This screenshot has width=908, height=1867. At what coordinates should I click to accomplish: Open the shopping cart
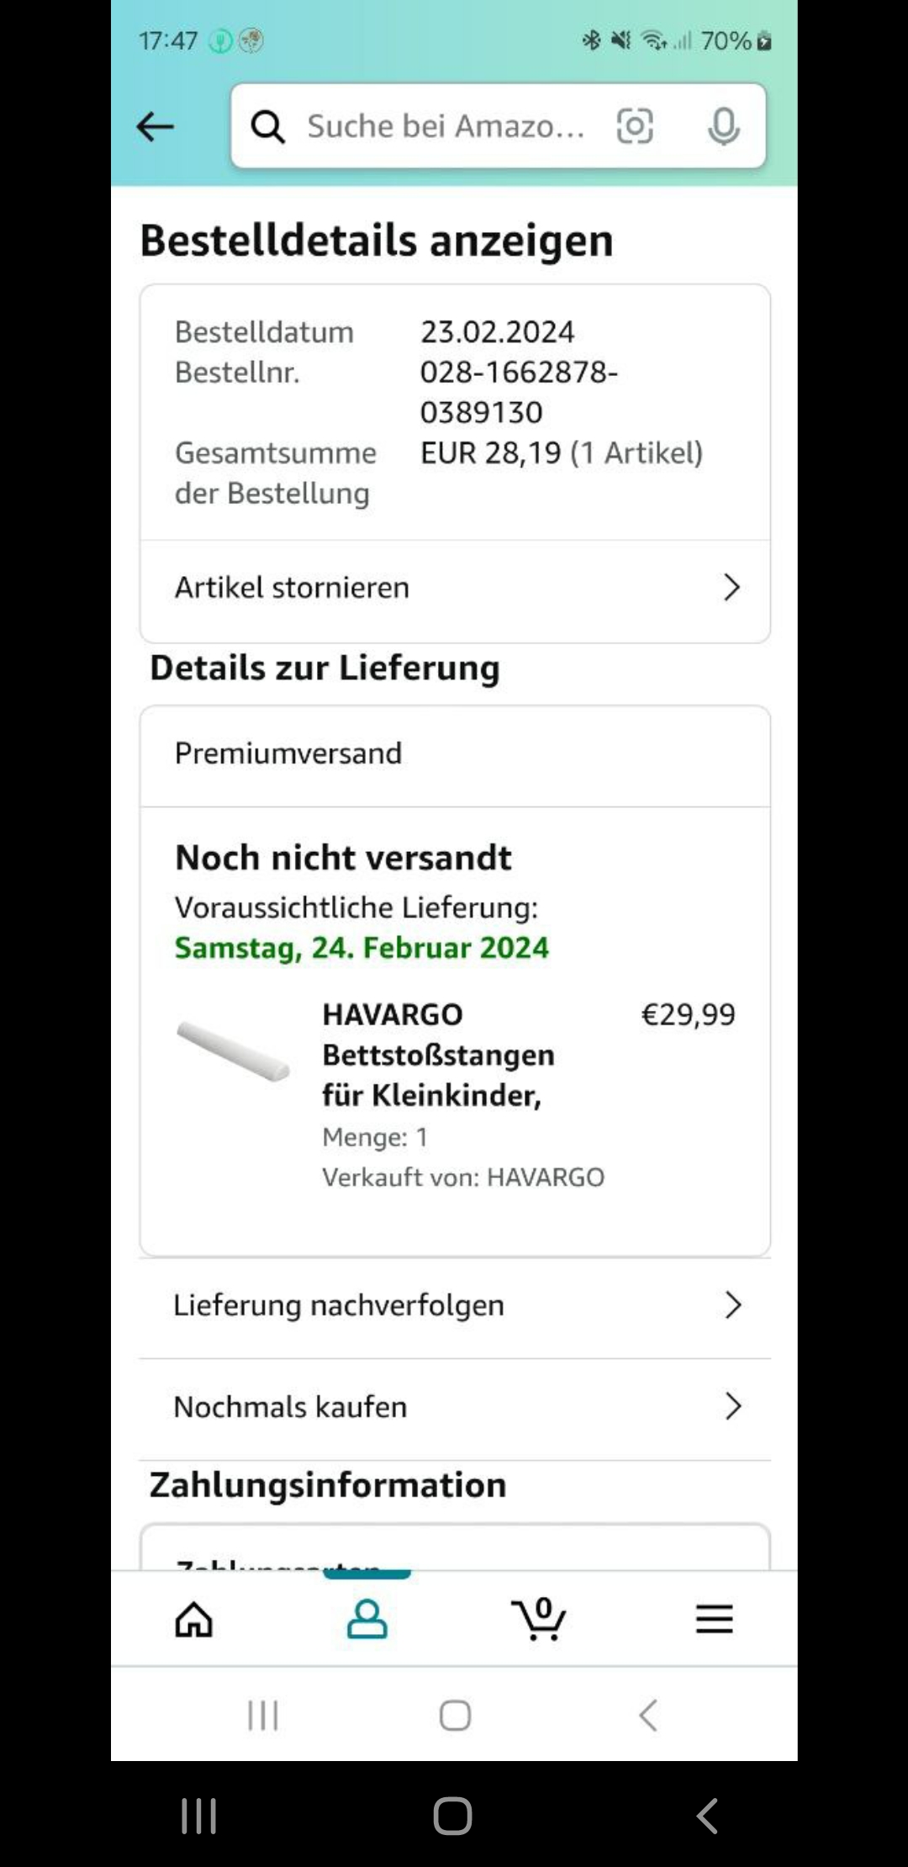point(539,1619)
